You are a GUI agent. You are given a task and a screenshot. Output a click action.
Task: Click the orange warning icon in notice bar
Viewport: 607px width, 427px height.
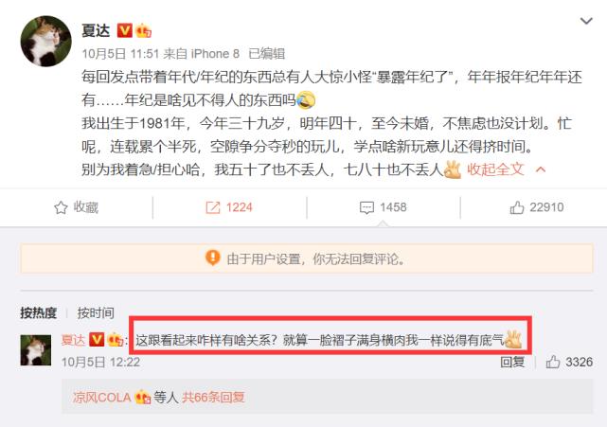(x=212, y=258)
